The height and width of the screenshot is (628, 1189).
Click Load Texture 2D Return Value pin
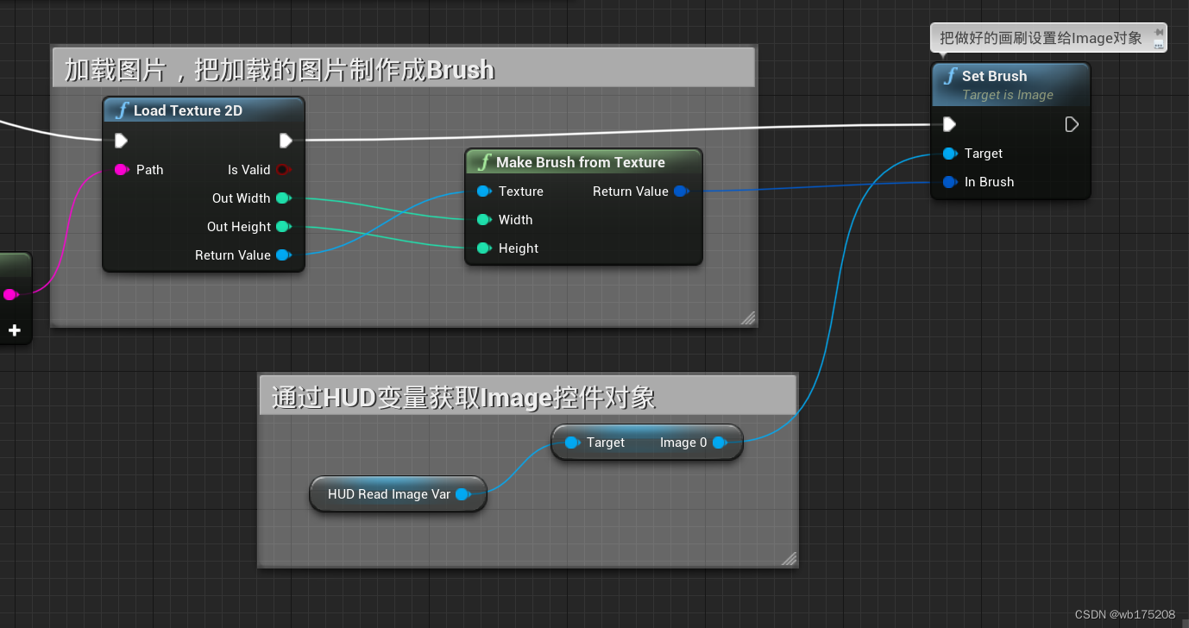[283, 255]
